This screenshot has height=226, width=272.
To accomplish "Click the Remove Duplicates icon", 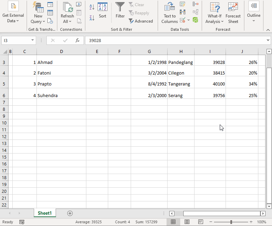I will [183, 12].
